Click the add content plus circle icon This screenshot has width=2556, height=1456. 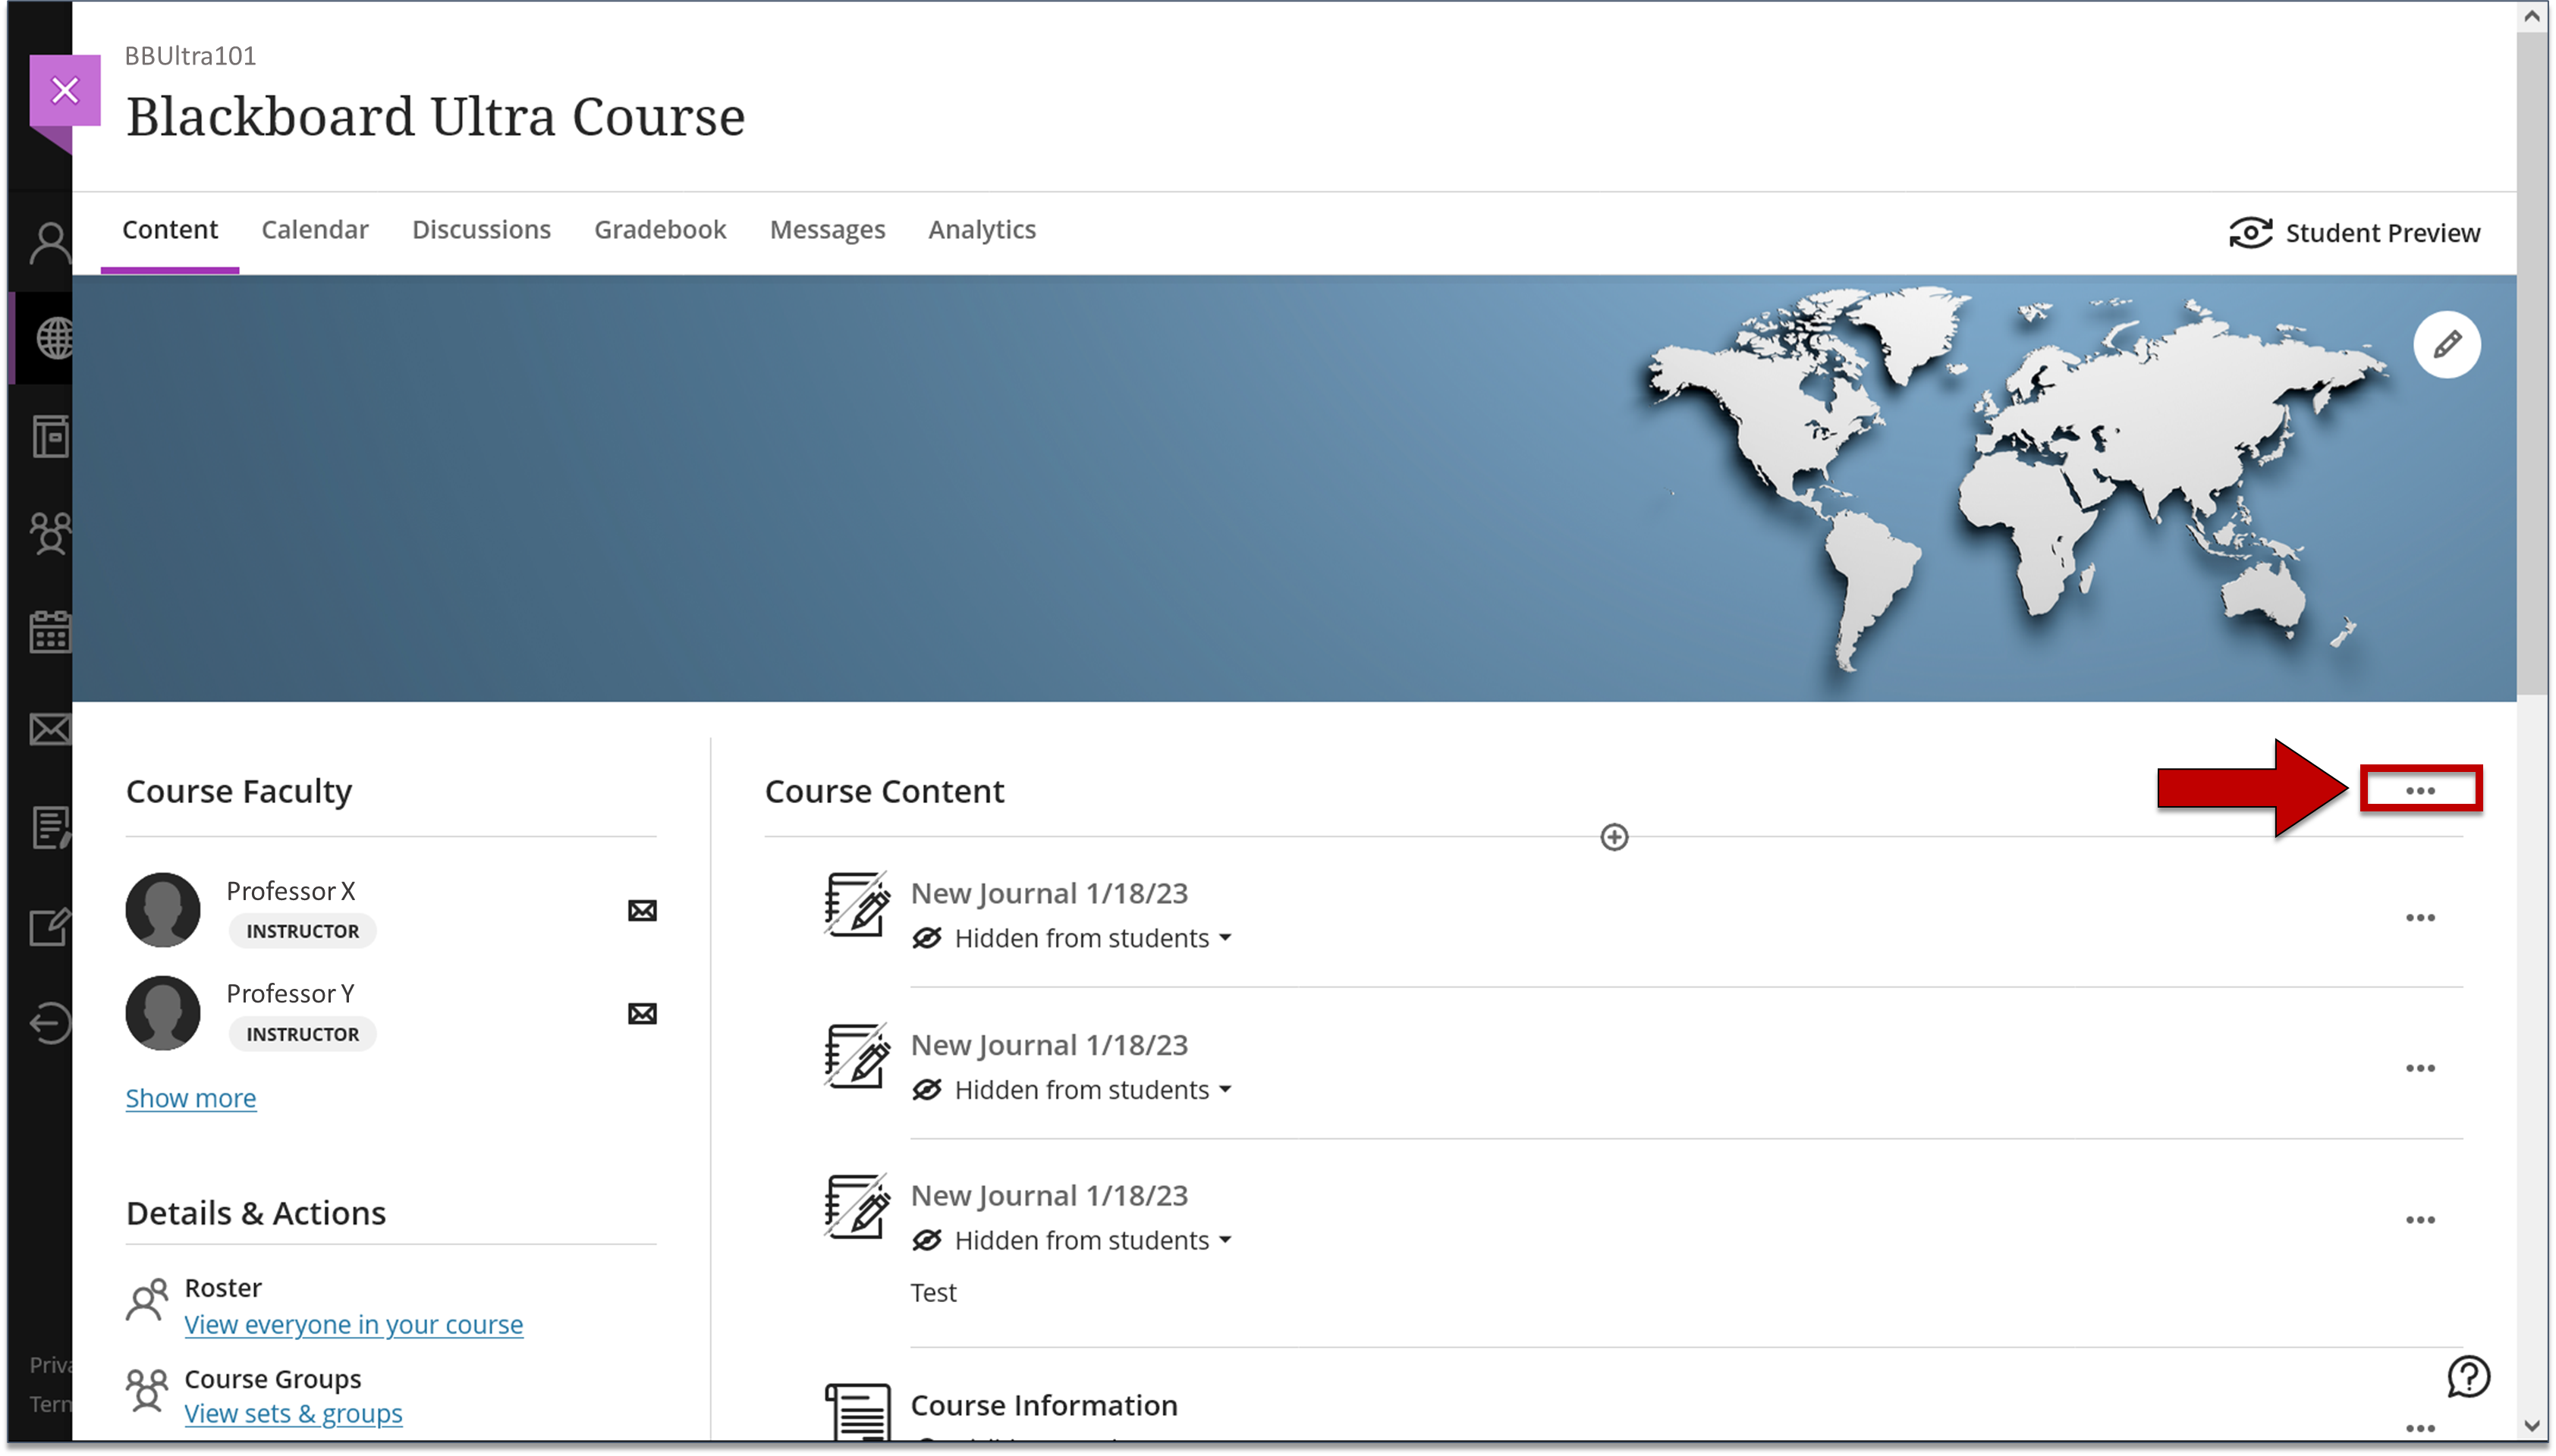(1614, 837)
